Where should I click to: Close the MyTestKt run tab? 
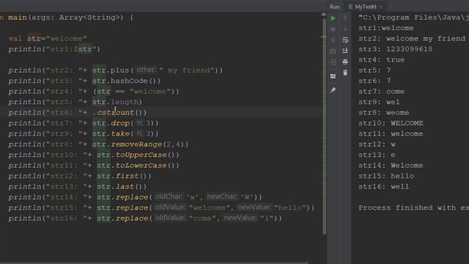click(381, 7)
